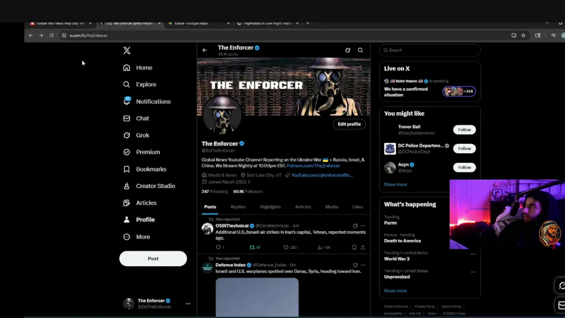Open more options on Defence Index post
The width and height of the screenshot is (565, 318).
tap(363, 265)
